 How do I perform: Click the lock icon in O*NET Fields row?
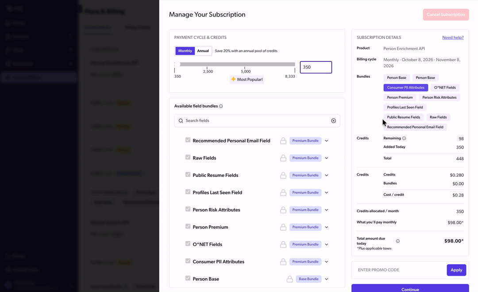pyautogui.click(x=283, y=245)
